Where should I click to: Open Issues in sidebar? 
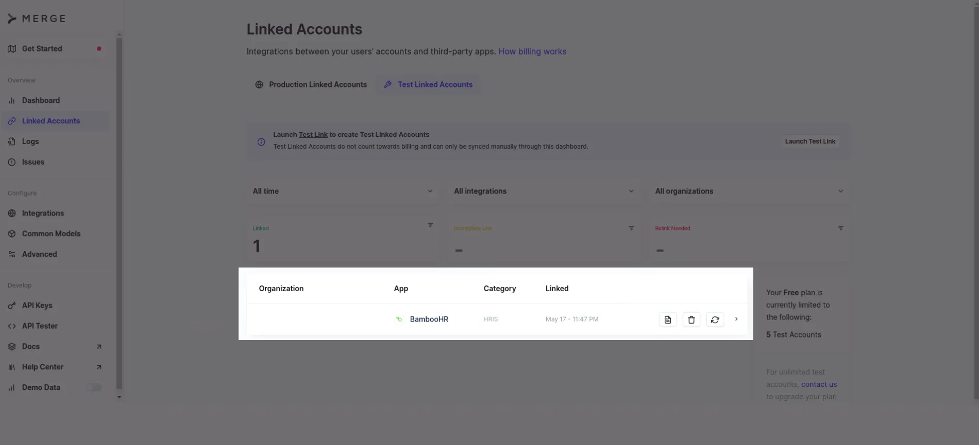click(x=33, y=162)
